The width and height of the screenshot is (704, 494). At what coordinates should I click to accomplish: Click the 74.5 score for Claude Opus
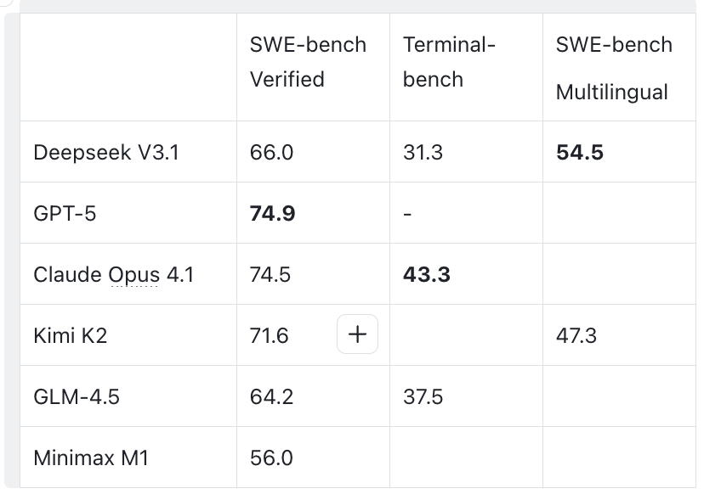(270, 275)
